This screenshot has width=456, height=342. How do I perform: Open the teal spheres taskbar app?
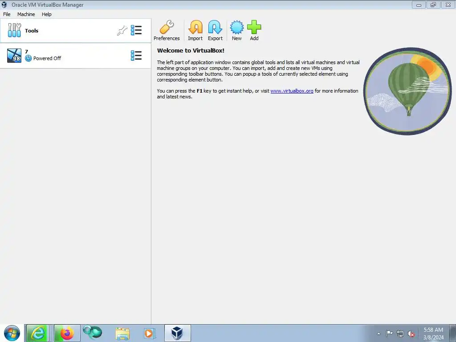pyautogui.click(x=93, y=332)
